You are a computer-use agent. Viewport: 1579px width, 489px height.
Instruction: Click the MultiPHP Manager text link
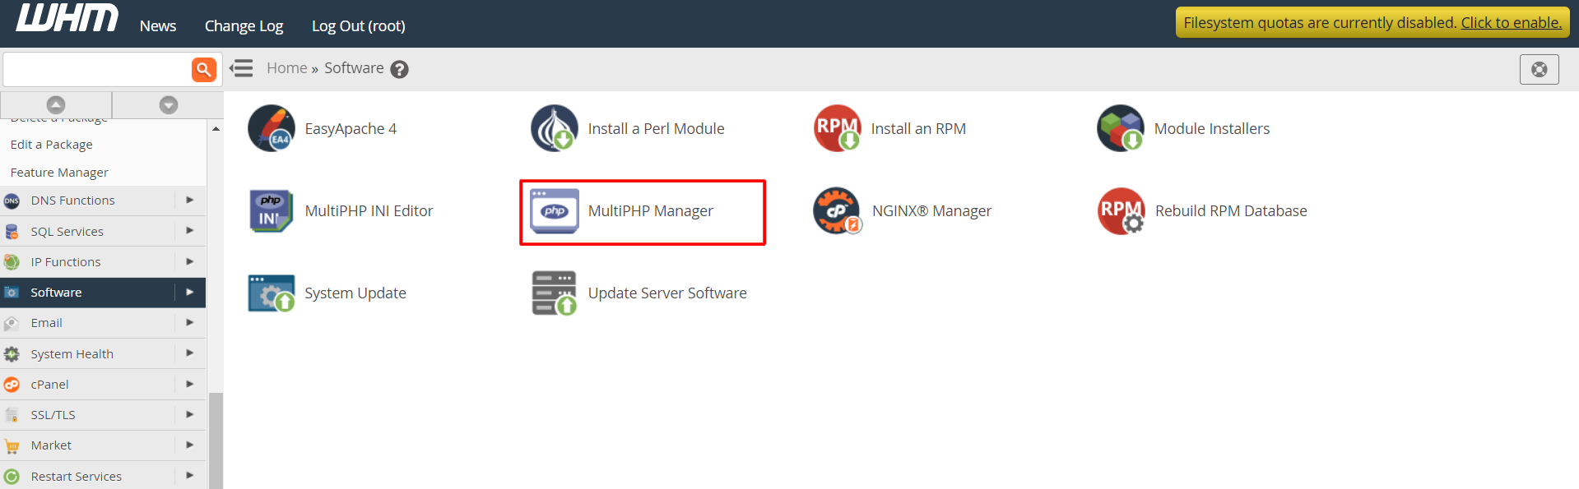[x=651, y=211]
